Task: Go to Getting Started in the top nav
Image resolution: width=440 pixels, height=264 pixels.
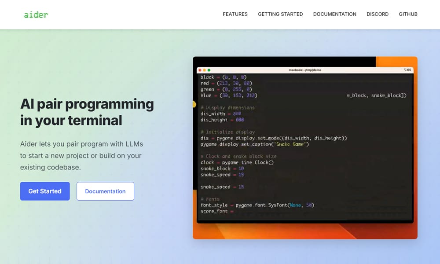Action: point(280,14)
